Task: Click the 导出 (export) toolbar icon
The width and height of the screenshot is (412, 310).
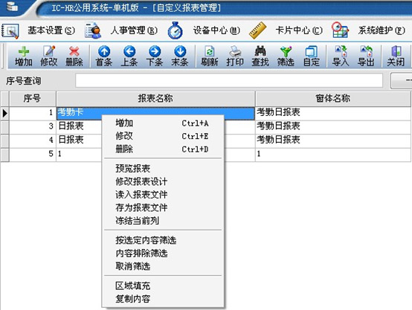Action: [366, 56]
